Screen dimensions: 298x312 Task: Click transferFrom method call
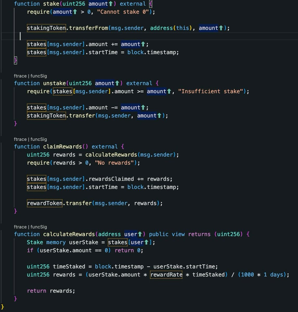point(88,28)
